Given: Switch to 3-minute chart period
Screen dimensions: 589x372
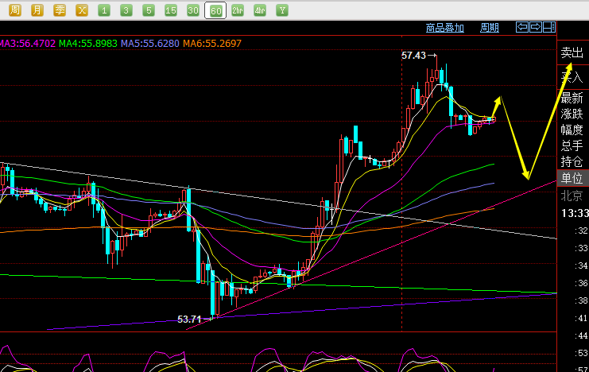Looking at the screenshot, I should [x=126, y=10].
